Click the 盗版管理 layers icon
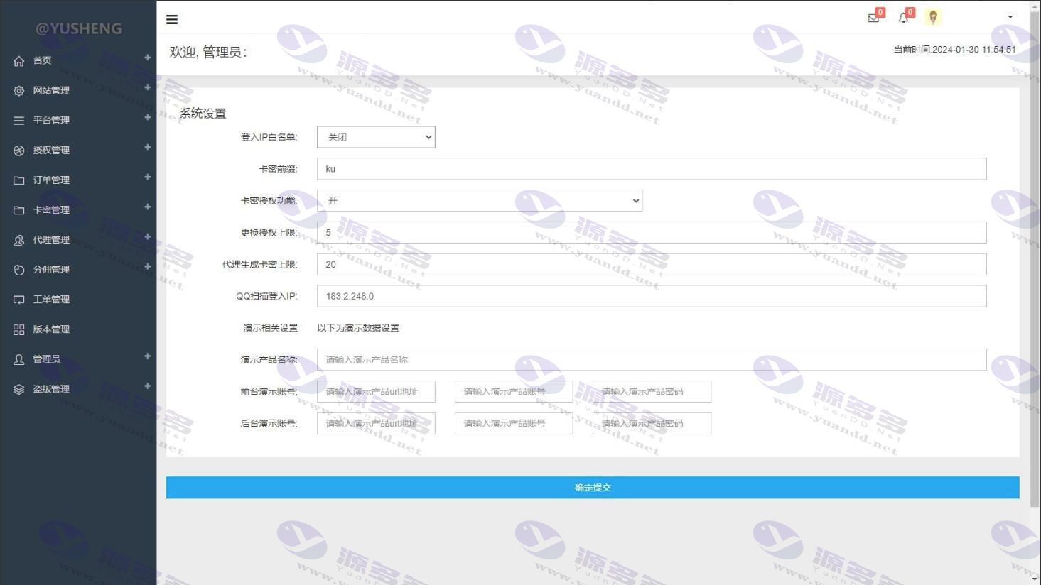 click(19, 389)
